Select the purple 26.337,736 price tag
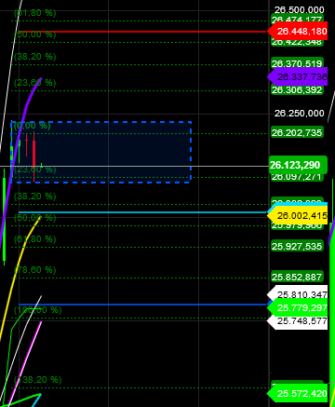Screen dimensions: 335x407 (297, 76)
